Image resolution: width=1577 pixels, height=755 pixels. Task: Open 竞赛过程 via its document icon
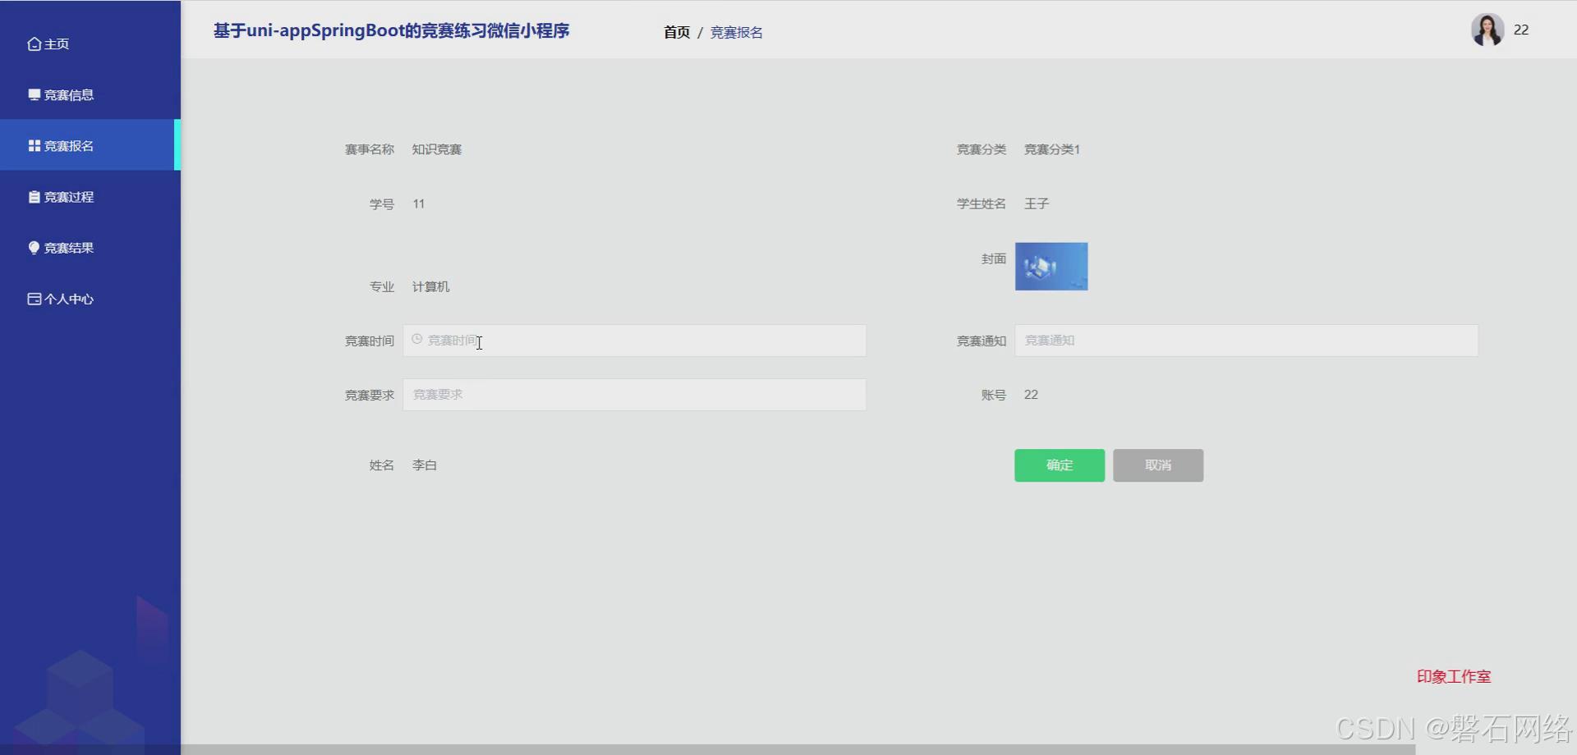coord(33,197)
